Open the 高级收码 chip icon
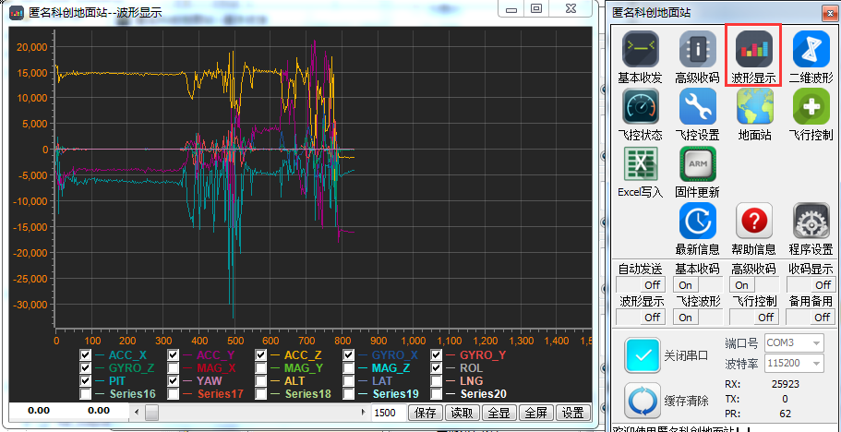Image resolution: width=841 pixels, height=432 pixels. 697,48
